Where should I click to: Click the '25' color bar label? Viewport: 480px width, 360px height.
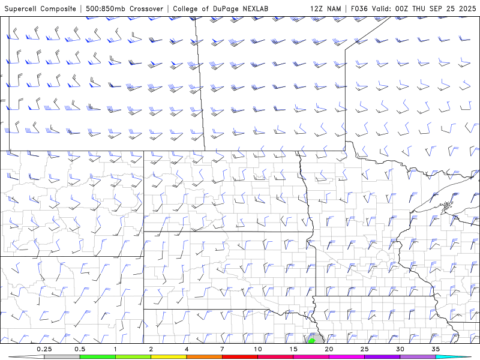364,349
